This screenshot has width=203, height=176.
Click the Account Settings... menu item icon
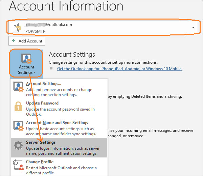18,86
